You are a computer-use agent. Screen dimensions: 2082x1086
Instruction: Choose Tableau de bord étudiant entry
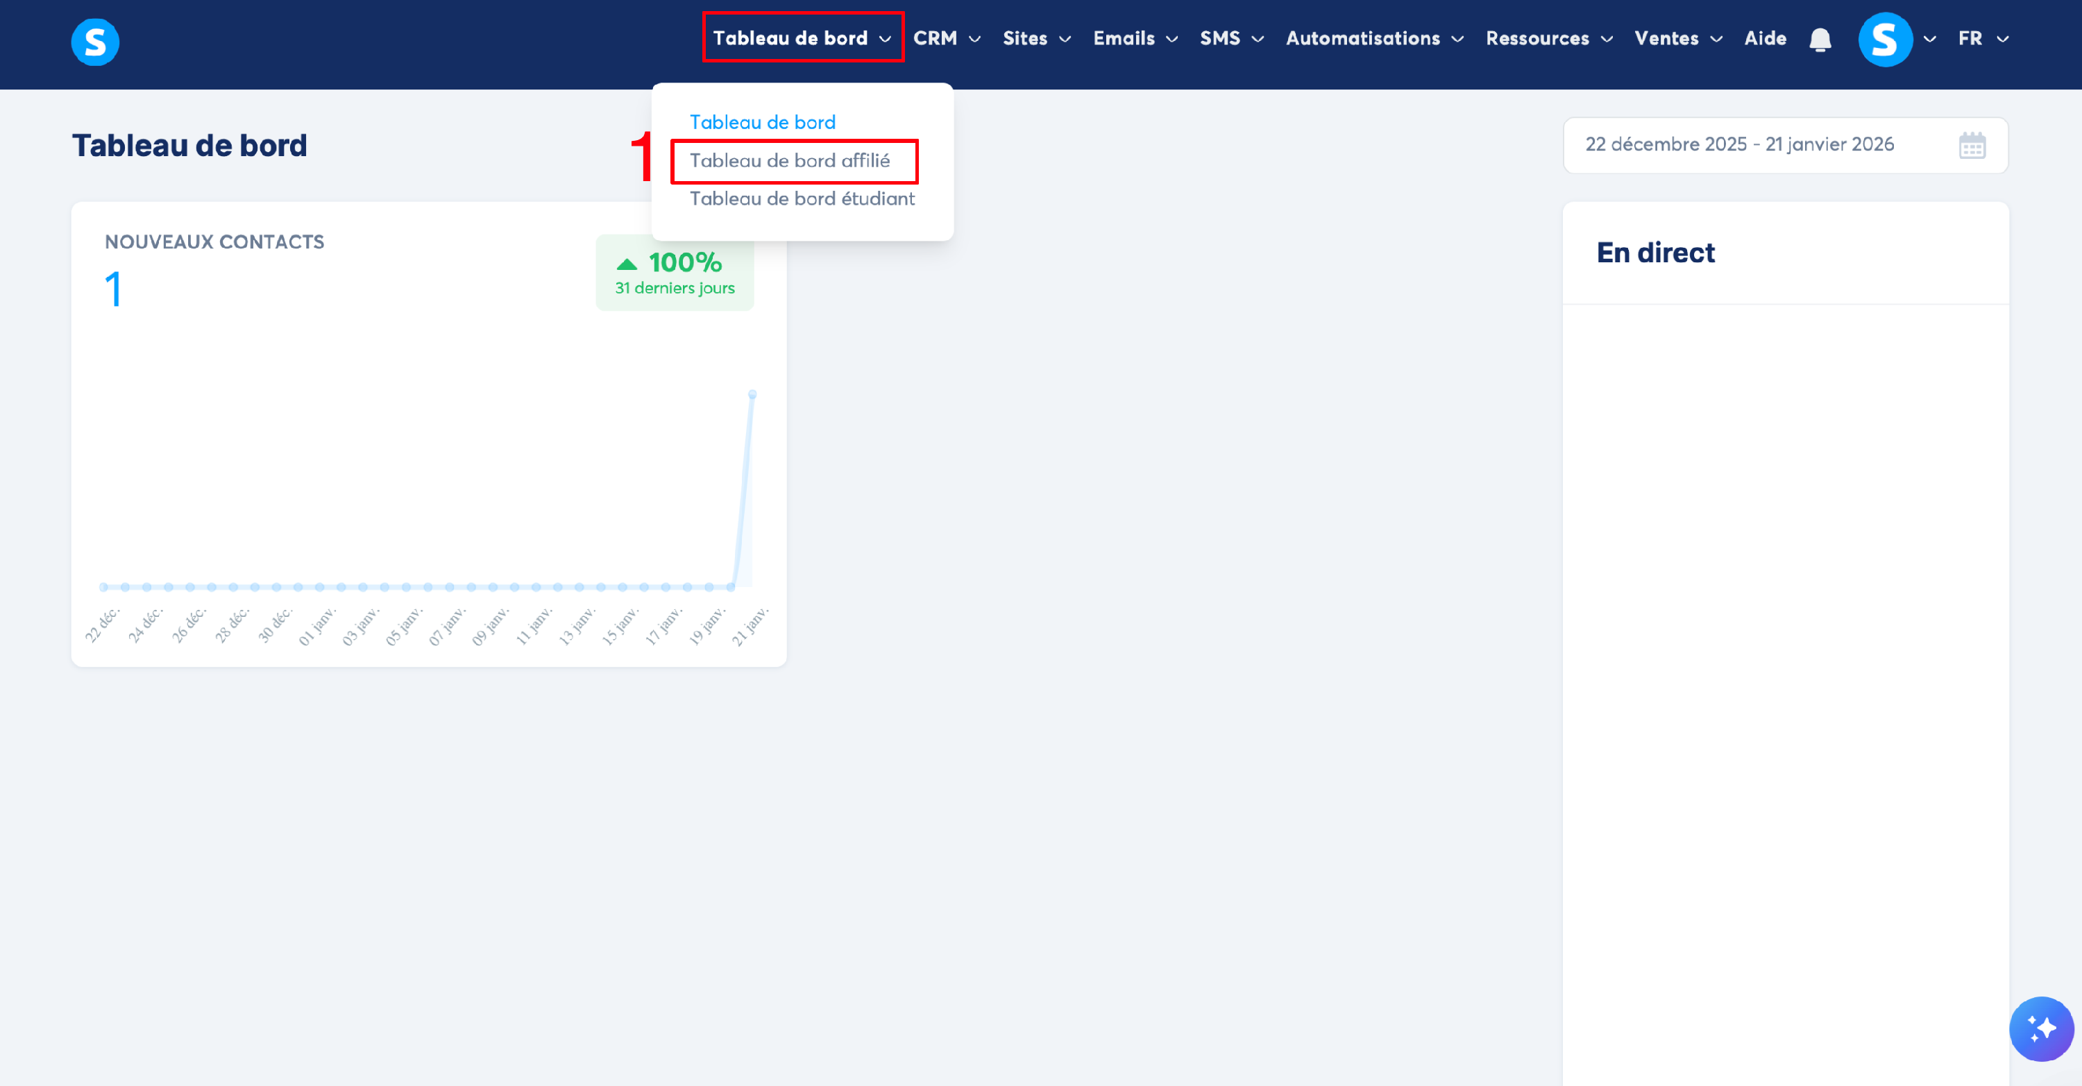click(802, 198)
